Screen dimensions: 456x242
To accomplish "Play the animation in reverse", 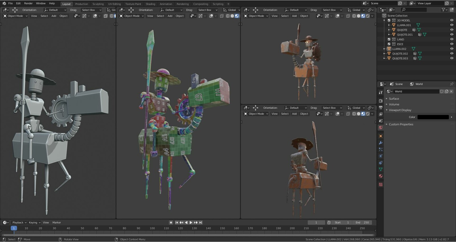I will 186,223.
